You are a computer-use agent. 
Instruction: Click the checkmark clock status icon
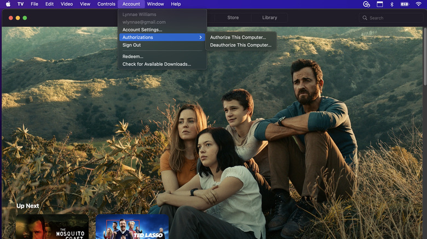366,4
